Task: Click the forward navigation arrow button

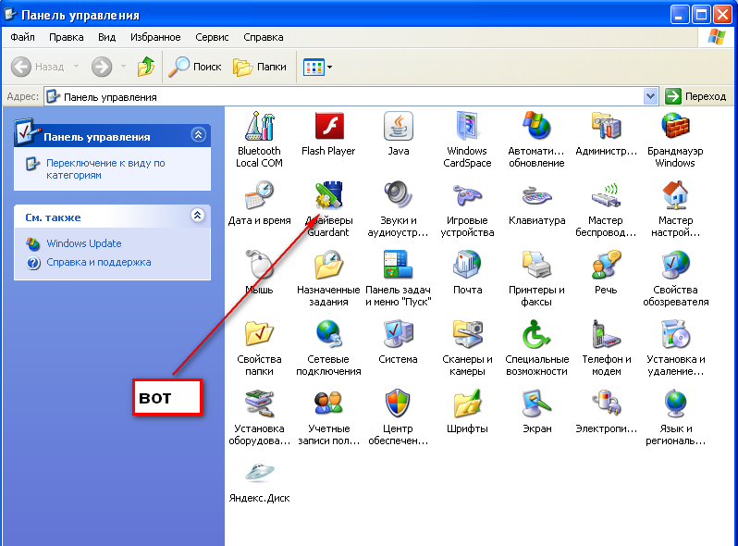Action: click(102, 67)
